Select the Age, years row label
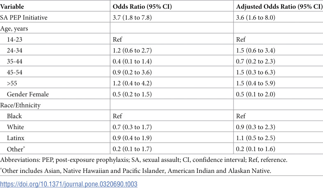 tap(14, 29)
